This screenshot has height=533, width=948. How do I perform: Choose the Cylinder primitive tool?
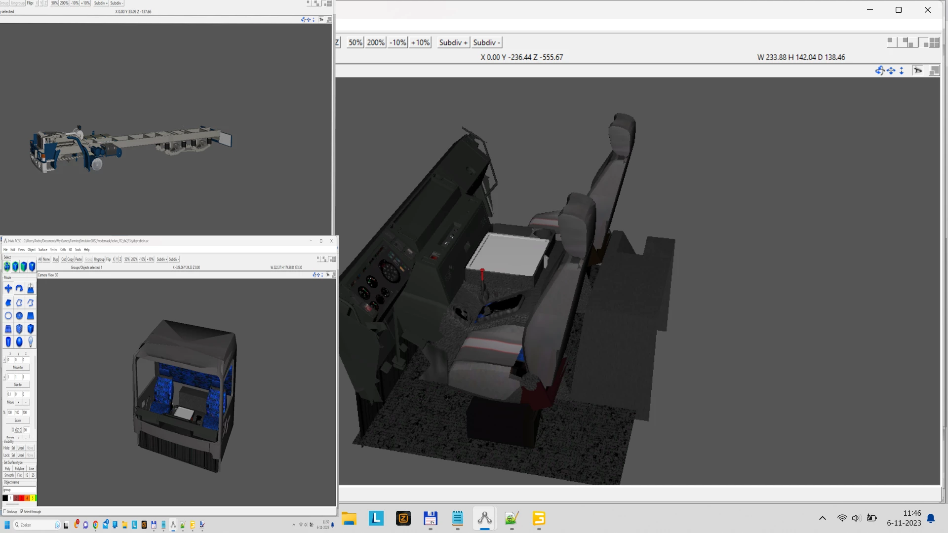[x=8, y=342]
